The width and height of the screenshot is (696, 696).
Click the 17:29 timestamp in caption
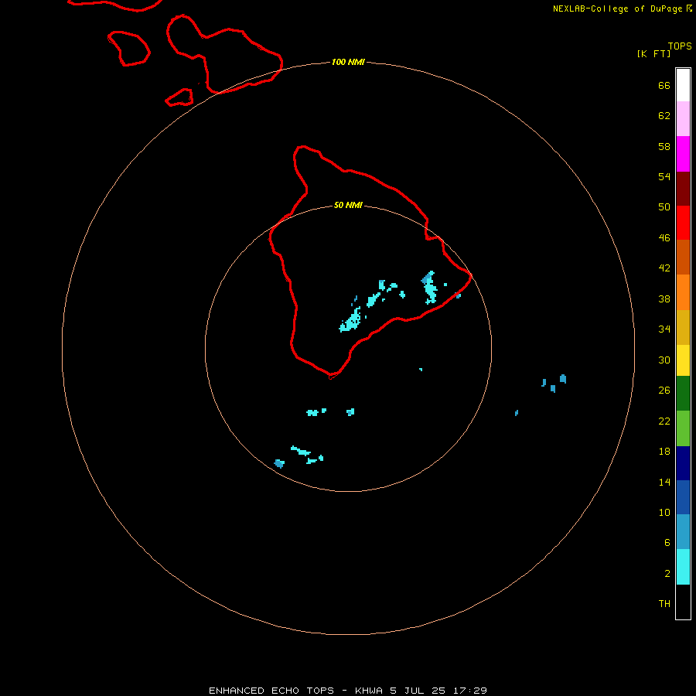coord(470,691)
